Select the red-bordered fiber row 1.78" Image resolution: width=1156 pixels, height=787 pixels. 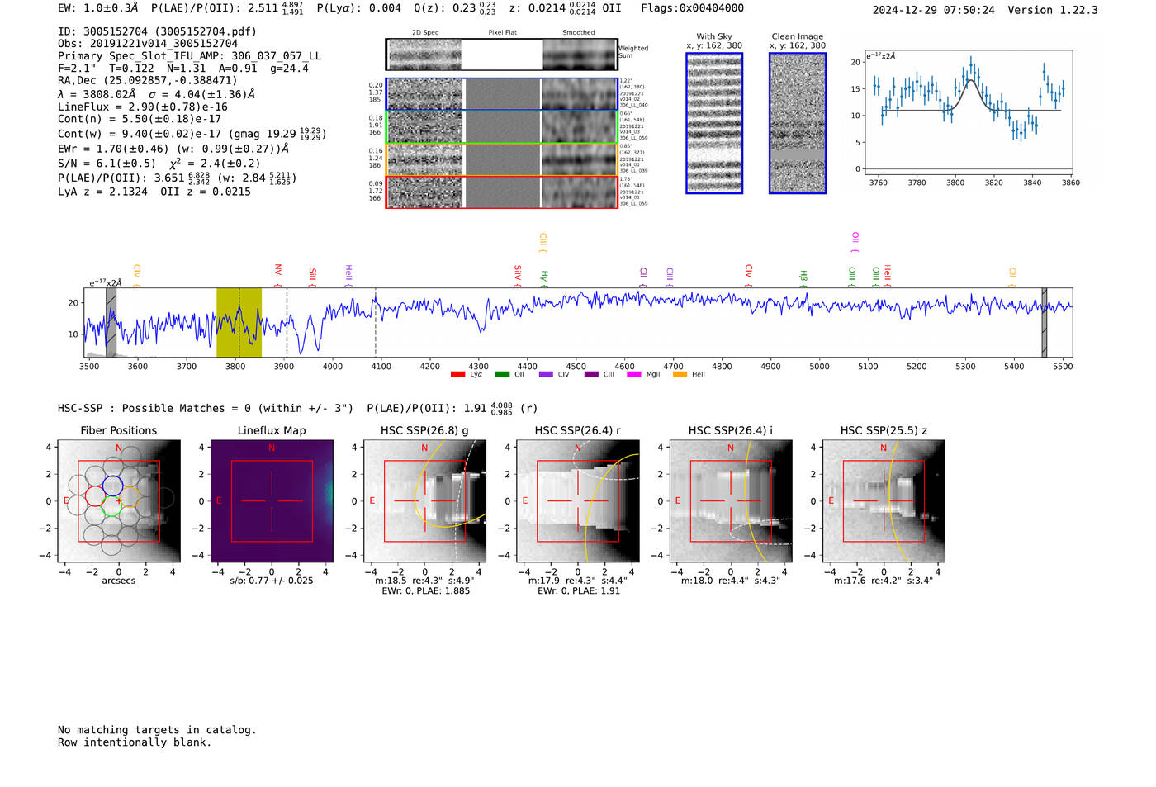tap(501, 192)
